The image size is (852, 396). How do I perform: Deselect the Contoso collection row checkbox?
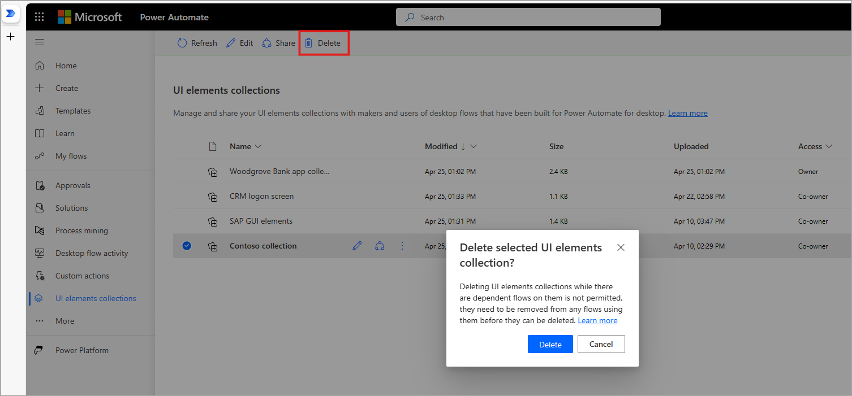click(187, 246)
